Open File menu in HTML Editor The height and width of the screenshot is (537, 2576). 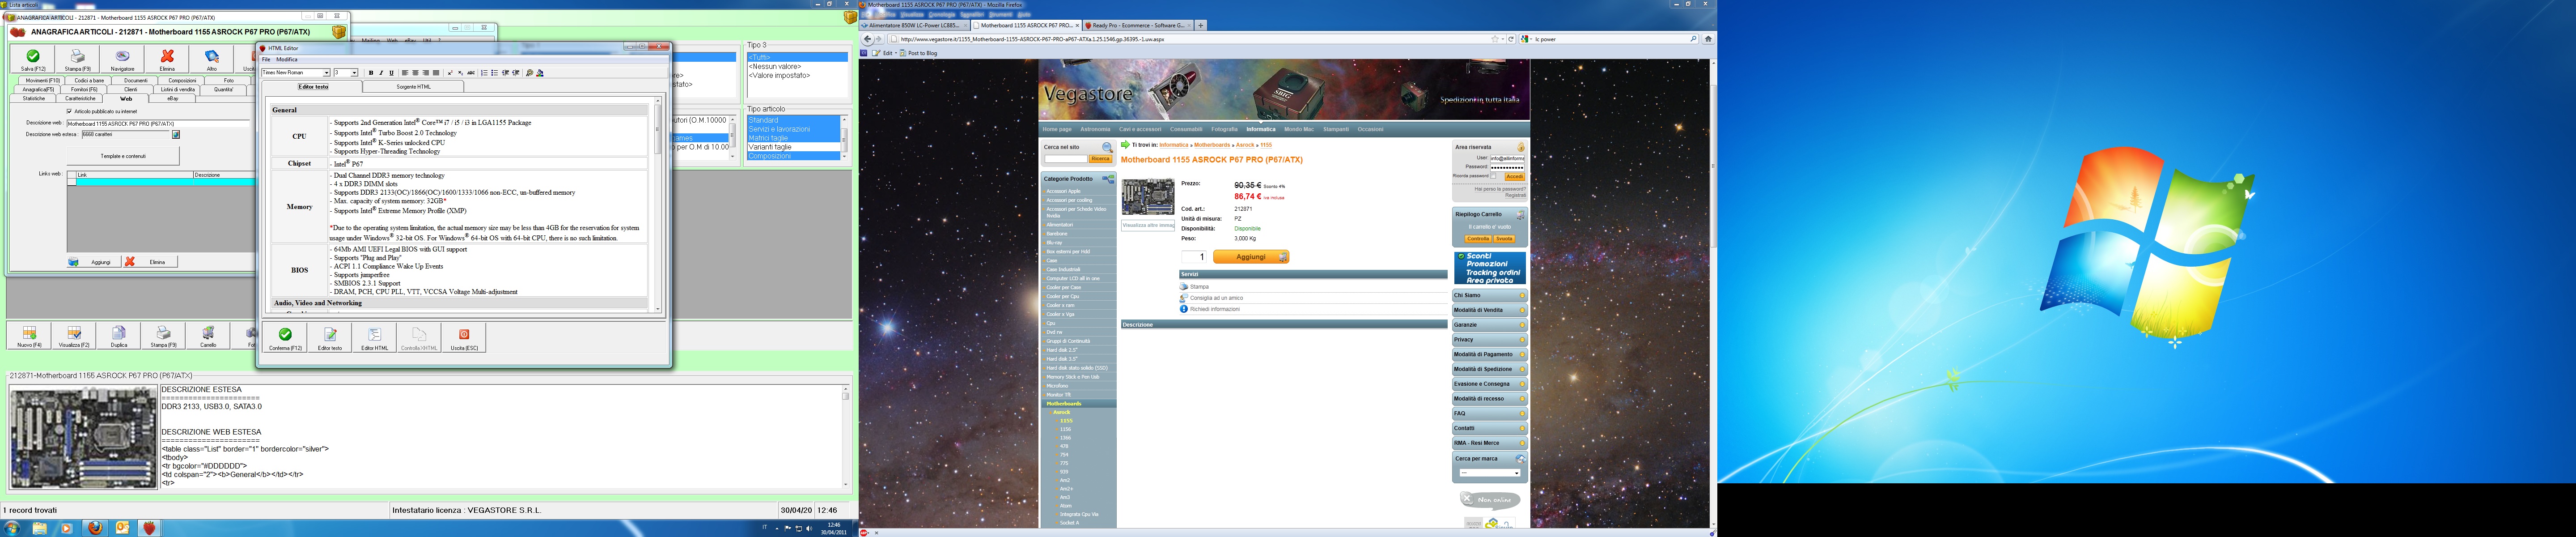[266, 60]
